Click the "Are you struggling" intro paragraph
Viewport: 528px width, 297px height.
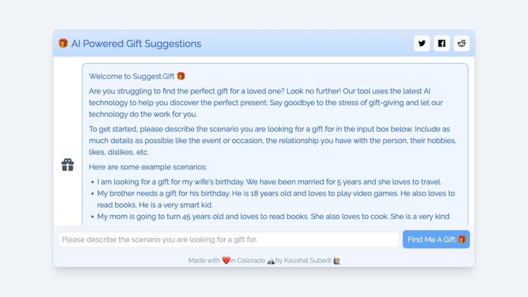pyautogui.click(x=266, y=102)
